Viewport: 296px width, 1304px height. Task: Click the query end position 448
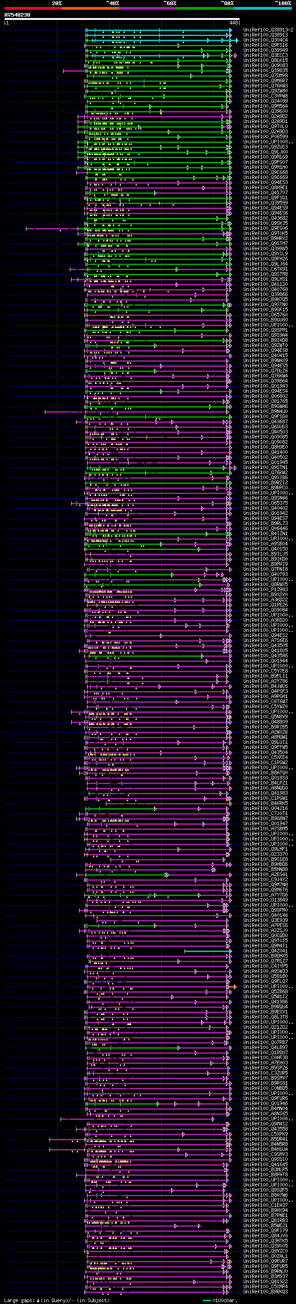[234, 23]
